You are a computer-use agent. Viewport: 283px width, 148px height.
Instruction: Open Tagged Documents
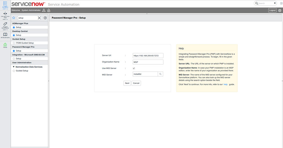5,24
